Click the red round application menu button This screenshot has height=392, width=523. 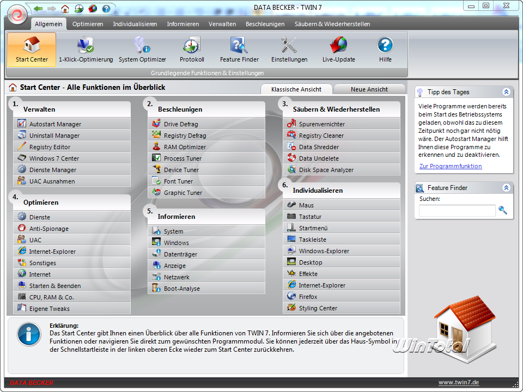[17, 15]
